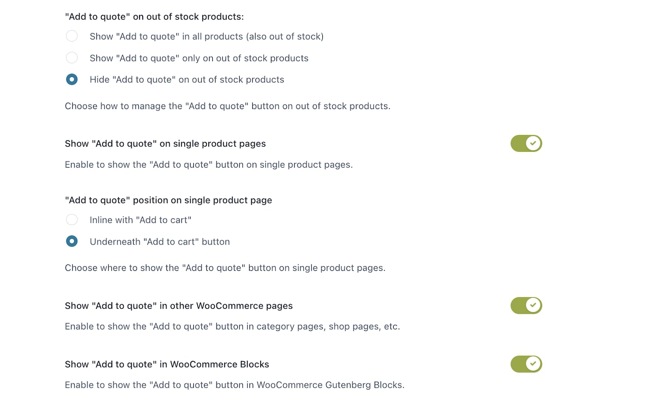Viewport: 661px width, 409px height.
Task: Select the "Underneath Add to cart button" radio
Action: click(72, 241)
